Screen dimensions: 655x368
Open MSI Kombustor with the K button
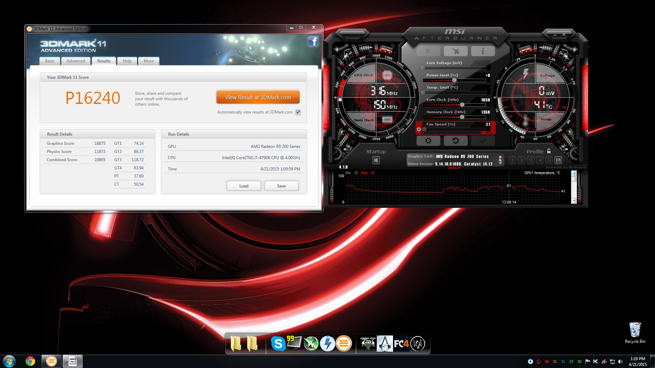[x=428, y=51]
